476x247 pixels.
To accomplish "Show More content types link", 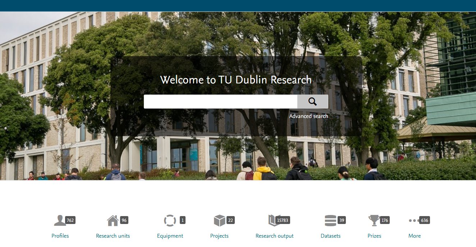I will (x=415, y=236).
